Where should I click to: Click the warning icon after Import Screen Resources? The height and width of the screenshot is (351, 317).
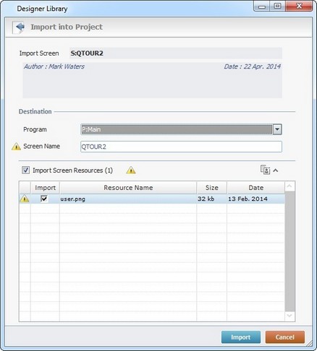click(x=131, y=170)
